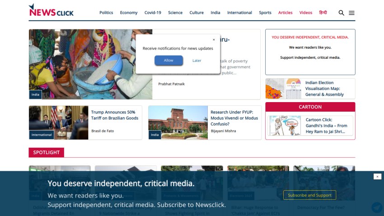Click the Subscribe and Support button
The image size is (384, 216).
(309, 195)
